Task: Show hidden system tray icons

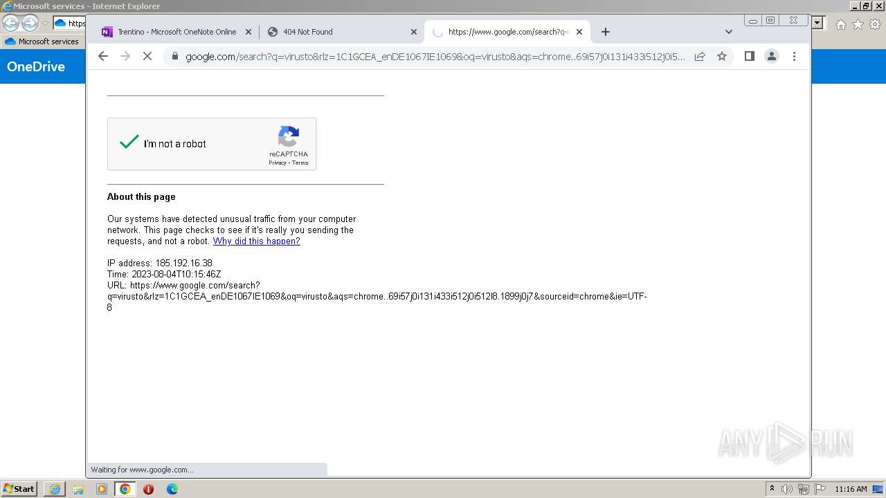Action: coord(772,489)
